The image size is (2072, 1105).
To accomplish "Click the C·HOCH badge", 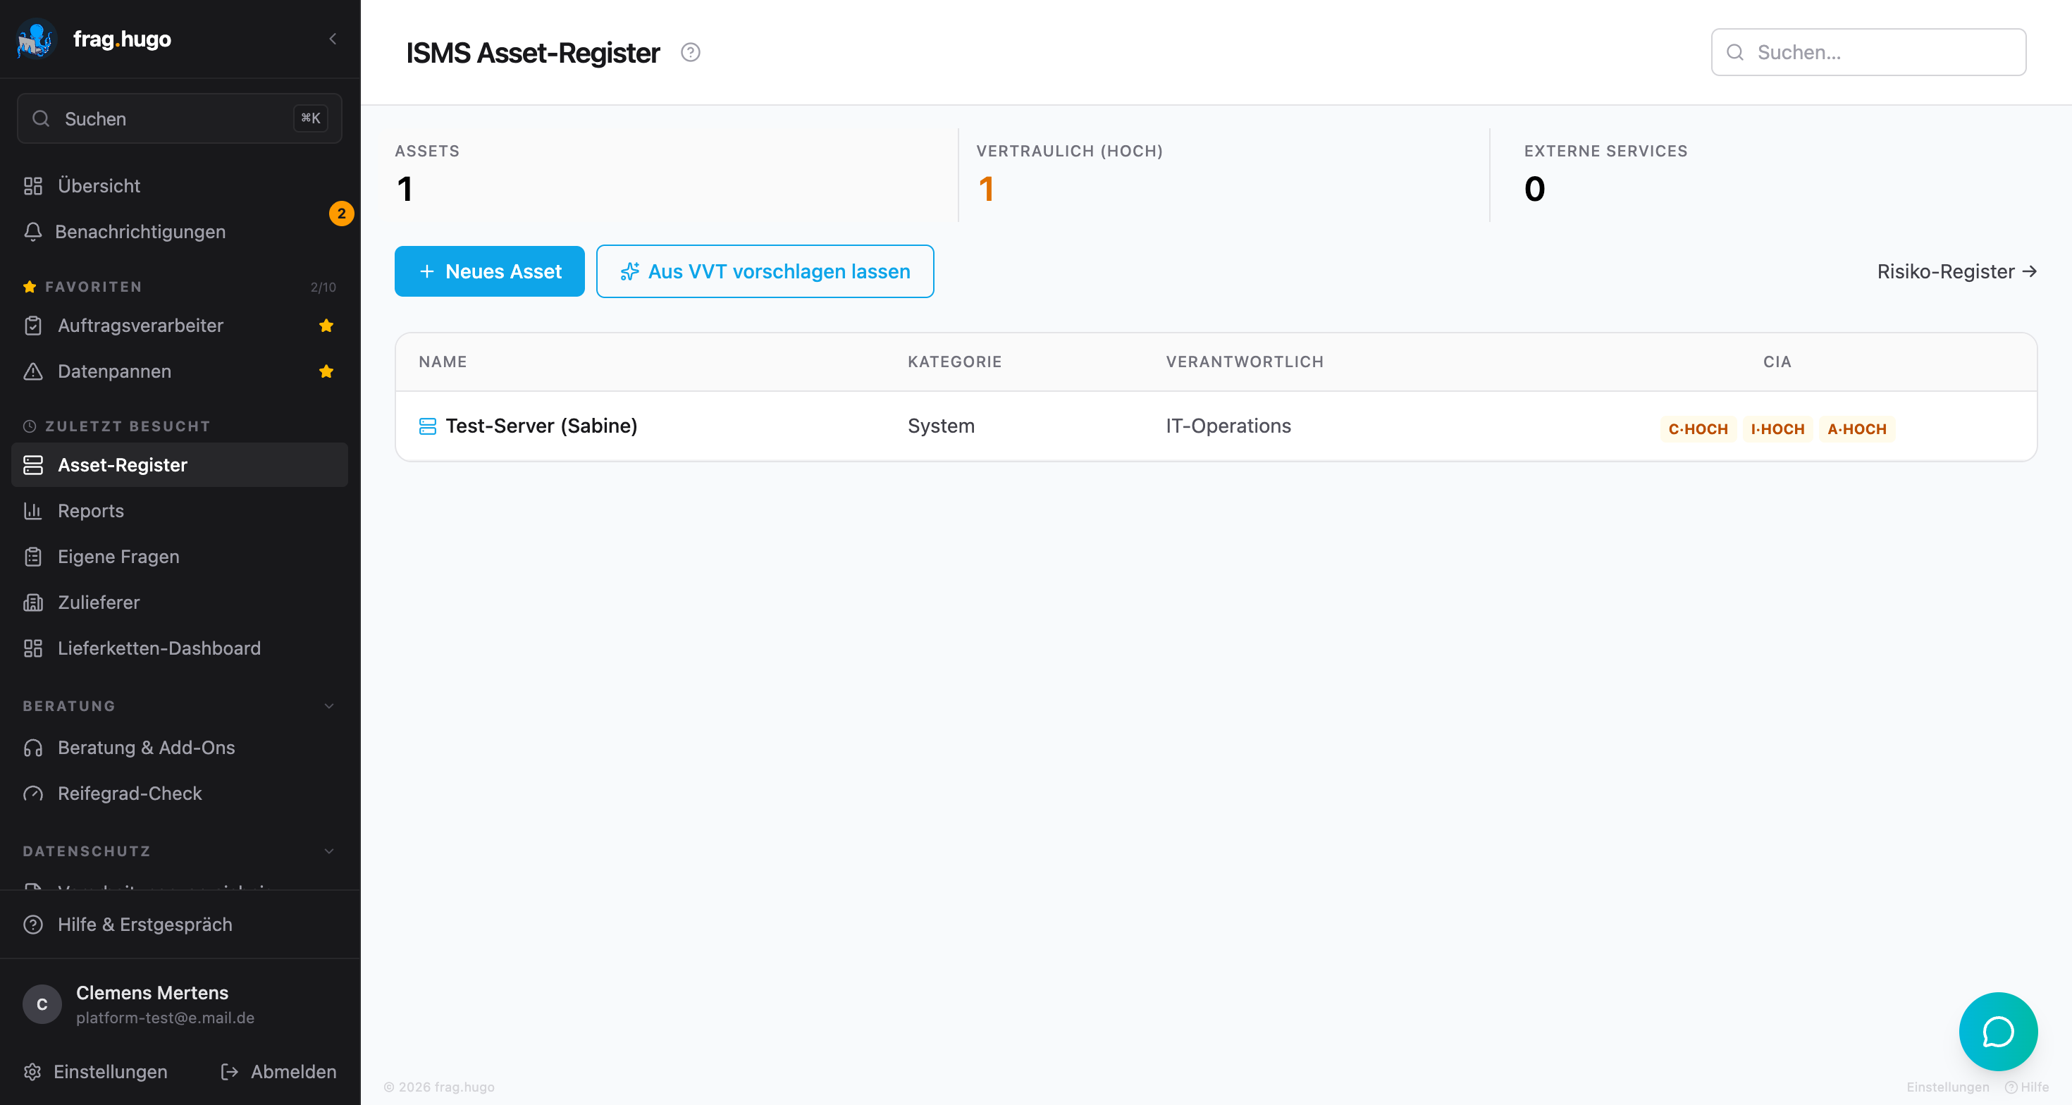I will tap(1698, 429).
